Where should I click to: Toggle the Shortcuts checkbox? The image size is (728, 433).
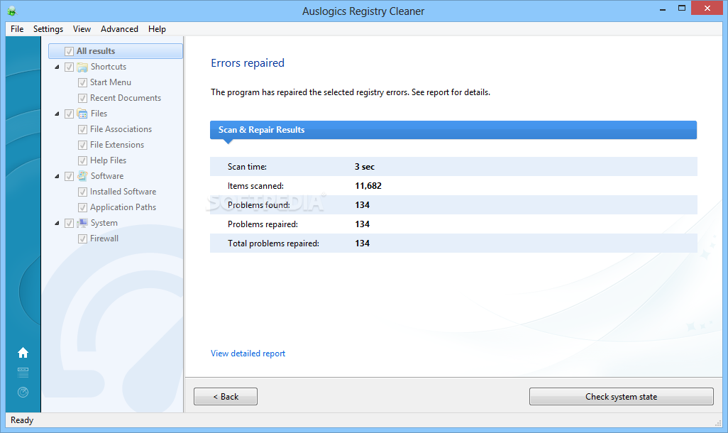pyautogui.click(x=69, y=67)
